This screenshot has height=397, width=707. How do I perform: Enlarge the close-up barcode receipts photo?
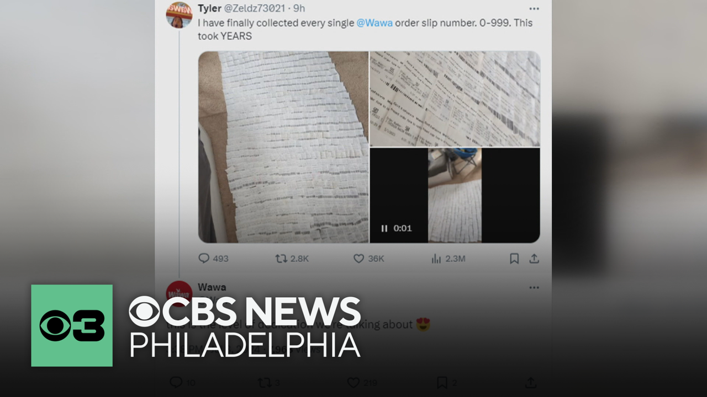[x=455, y=99]
